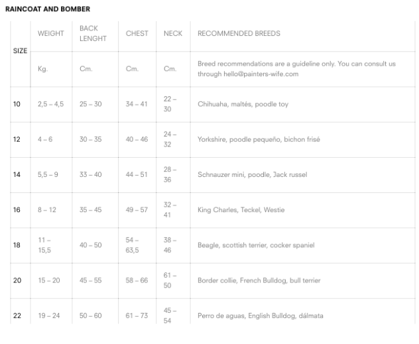
Task: Select the size 16 row label
Action: point(17,209)
